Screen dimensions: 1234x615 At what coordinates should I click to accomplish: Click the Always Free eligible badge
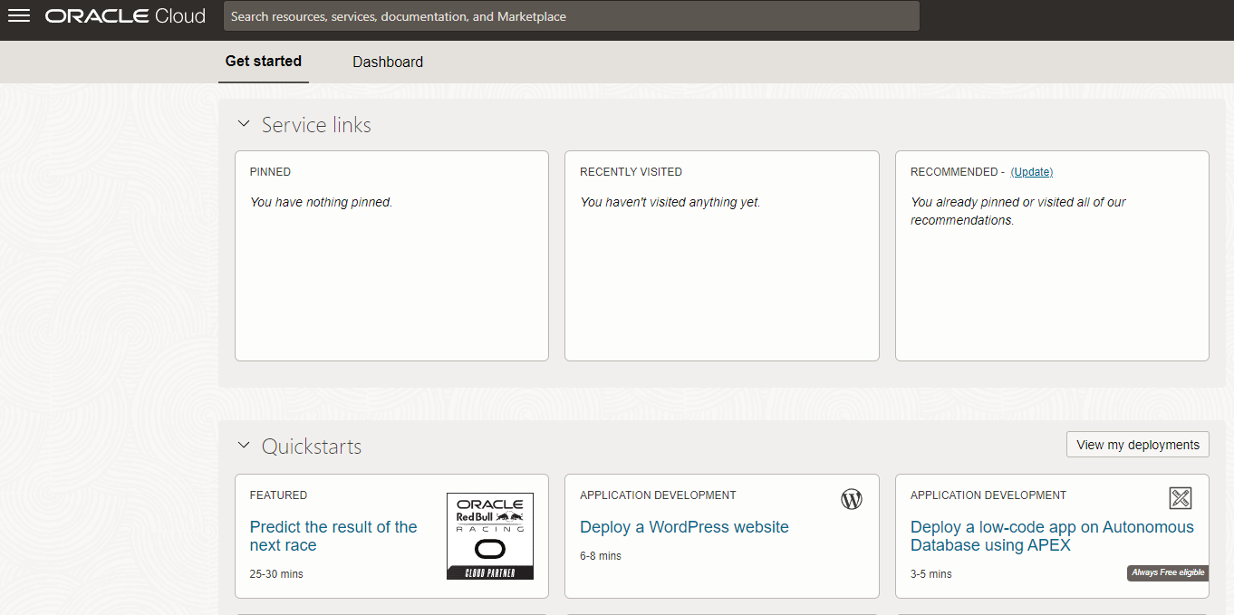pyautogui.click(x=1168, y=572)
